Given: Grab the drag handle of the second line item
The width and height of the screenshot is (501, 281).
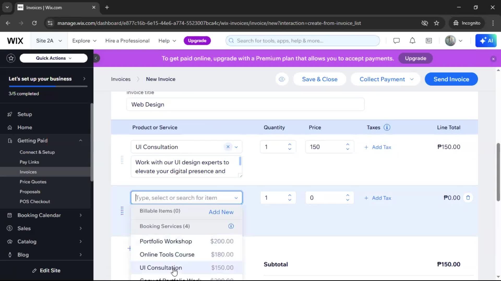Looking at the screenshot, I should [122, 211].
